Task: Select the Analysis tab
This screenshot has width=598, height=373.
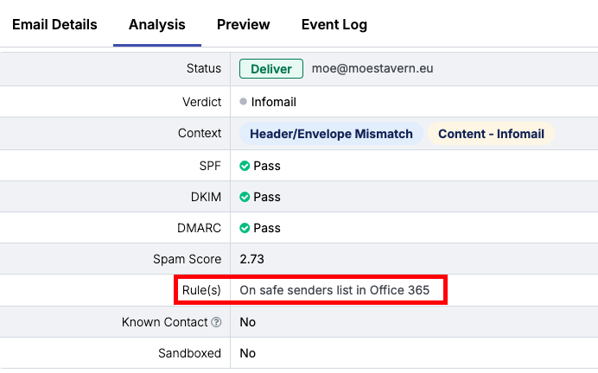Action: [x=157, y=24]
